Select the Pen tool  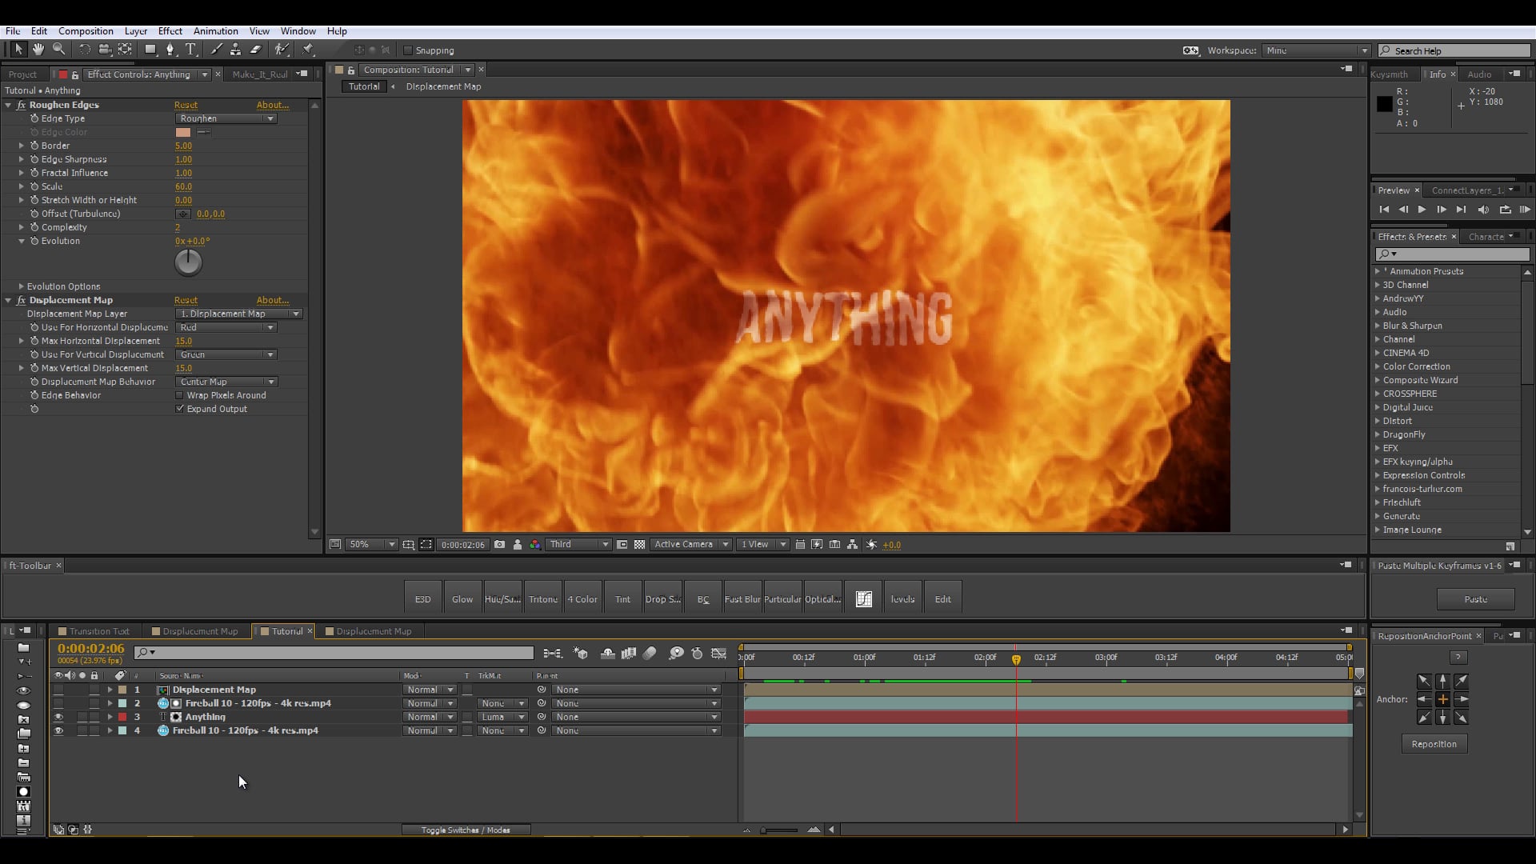170,50
